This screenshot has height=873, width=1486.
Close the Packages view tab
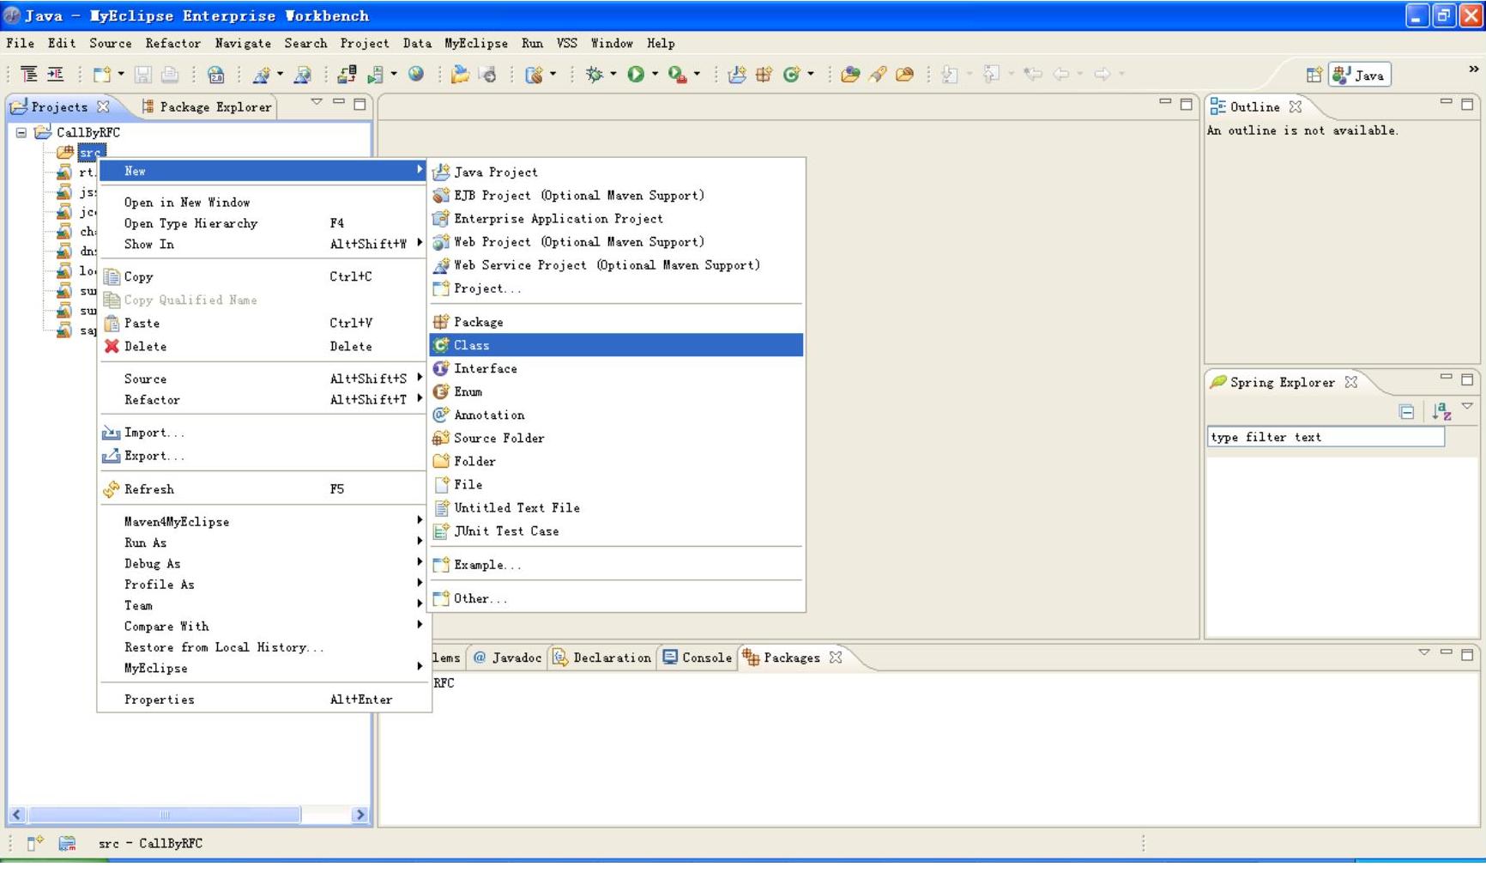coord(836,658)
